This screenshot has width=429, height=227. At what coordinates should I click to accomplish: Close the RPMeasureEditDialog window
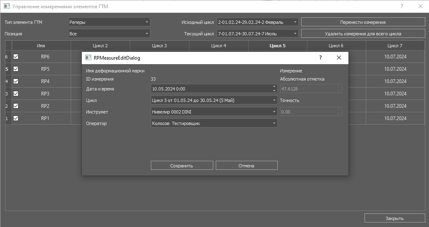[x=339, y=58]
